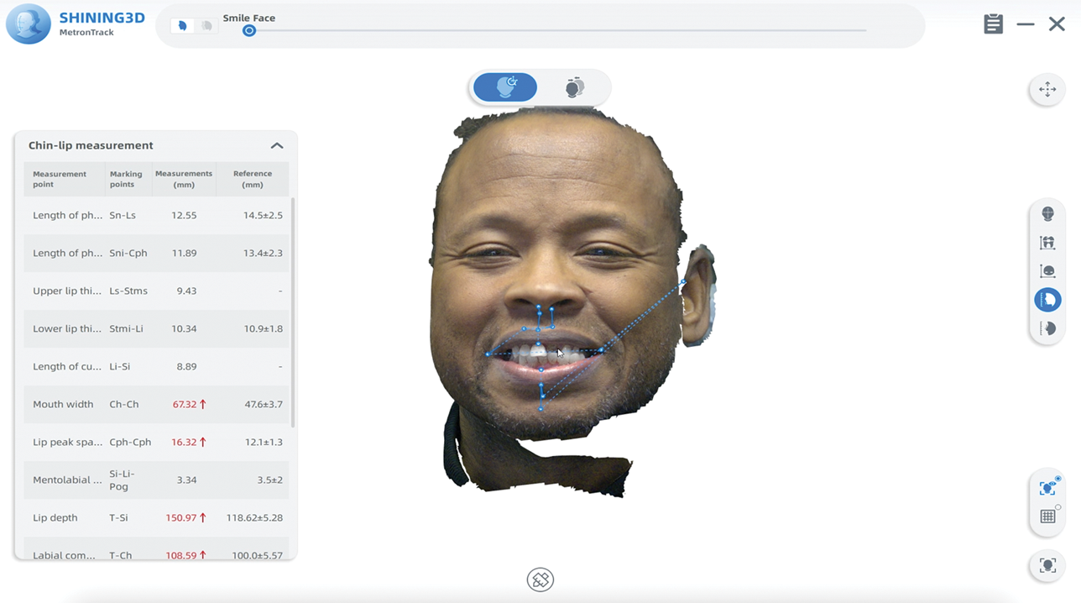Select the teeth measurement icon
The width and height of the screenshot is (1081, 603).
click(1047, 243)
